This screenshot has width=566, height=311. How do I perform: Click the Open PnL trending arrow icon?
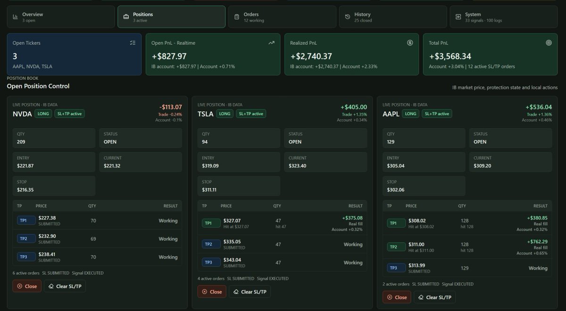tap(271, 43)
